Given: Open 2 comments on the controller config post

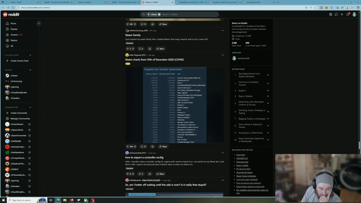Looking at the screenshot, I should pyautogui.click(x=141, y=174).
